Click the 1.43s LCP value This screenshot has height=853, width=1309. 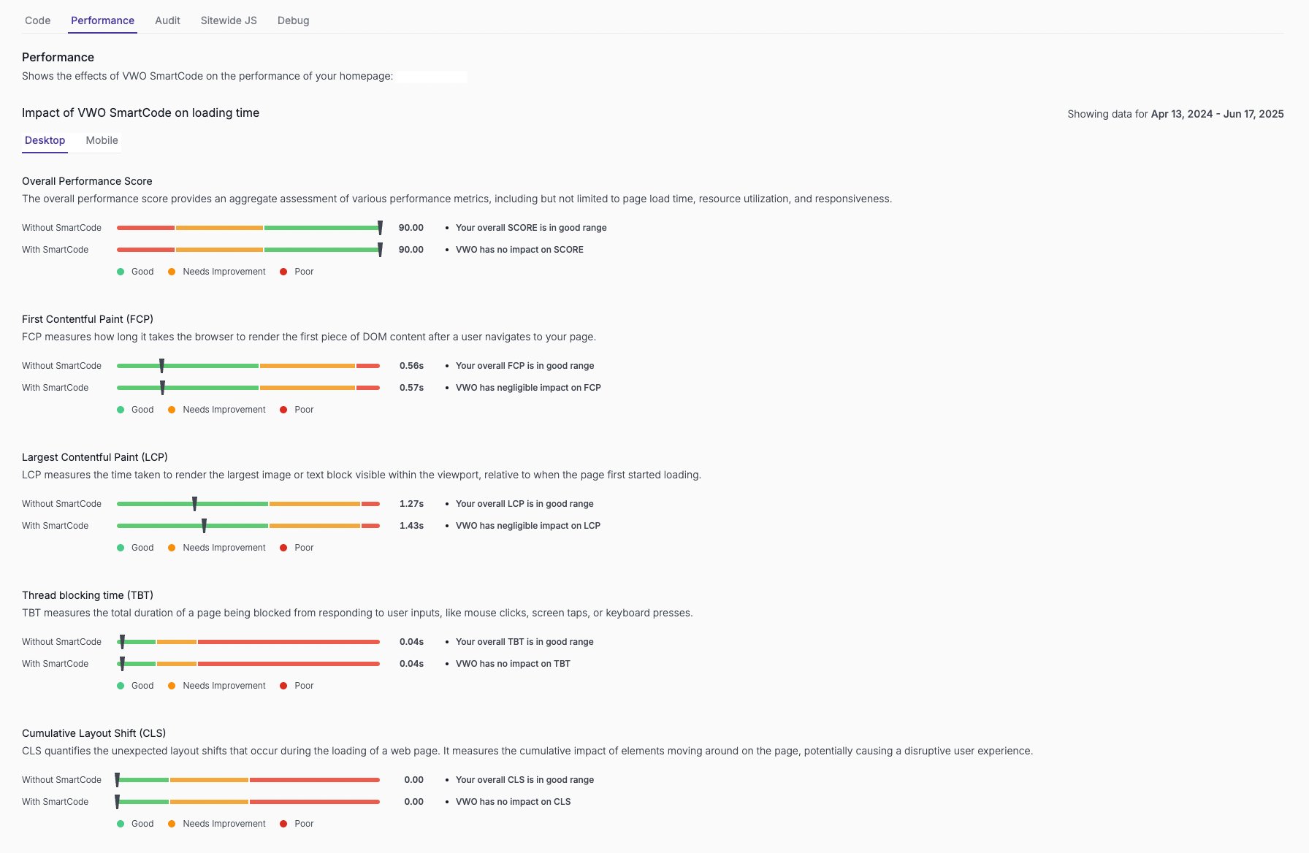coord(411,526)
